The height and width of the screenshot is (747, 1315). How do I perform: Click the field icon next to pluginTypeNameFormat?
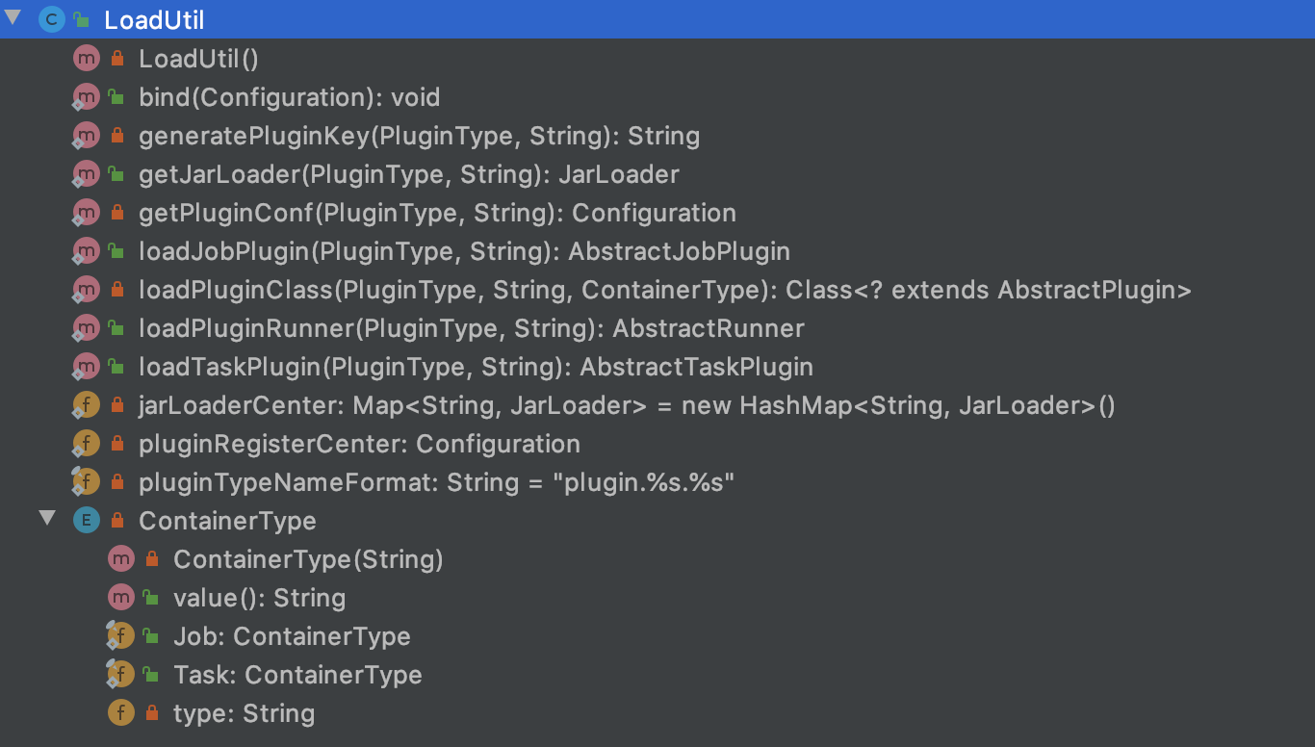87,480
